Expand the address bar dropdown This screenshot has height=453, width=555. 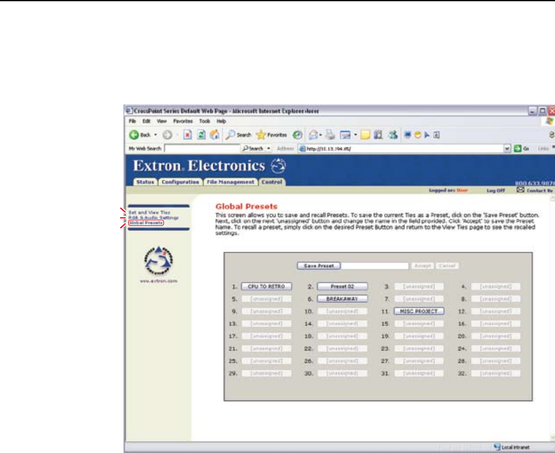click(x=507, y=149)
